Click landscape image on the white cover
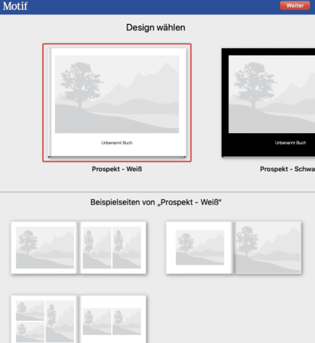315x343 pixels. [x=117, y=94]
